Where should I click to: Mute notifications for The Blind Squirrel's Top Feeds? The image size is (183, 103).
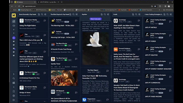coord(70,14)
